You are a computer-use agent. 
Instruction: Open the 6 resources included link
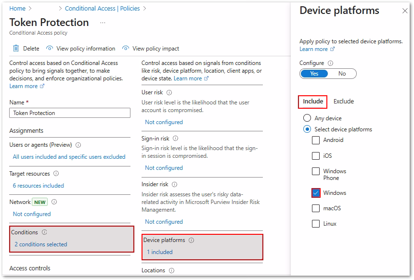point(39,186)
